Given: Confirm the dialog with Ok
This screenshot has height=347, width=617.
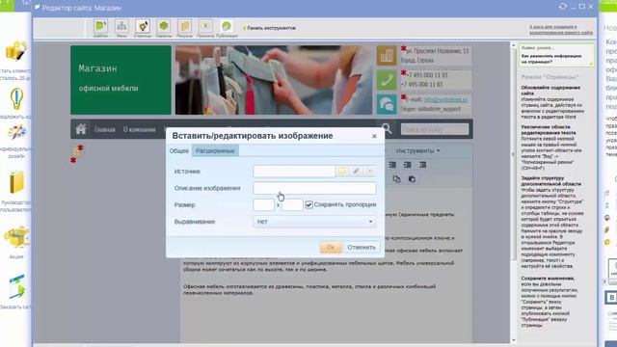Looking at the screenshot, I should tap(331, 247).
